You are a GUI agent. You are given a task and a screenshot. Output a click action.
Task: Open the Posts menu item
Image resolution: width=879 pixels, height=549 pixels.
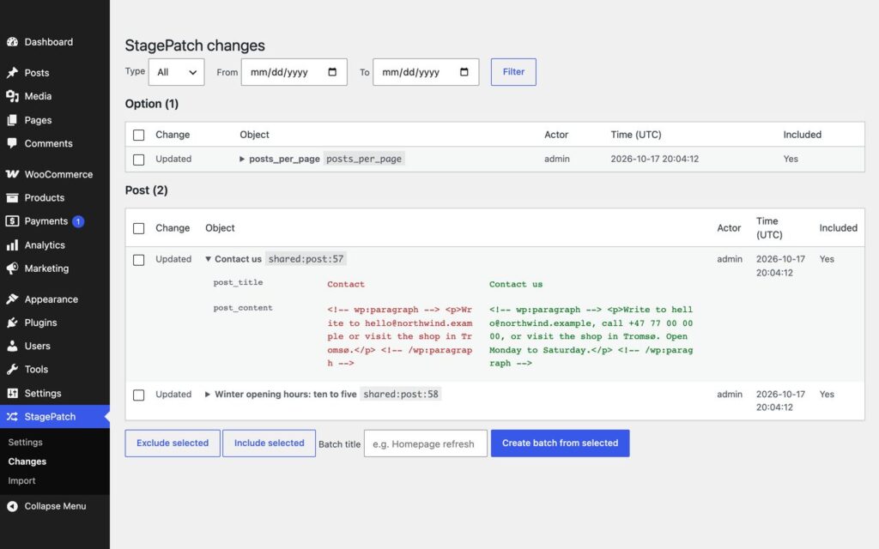[x=55, y=73]
